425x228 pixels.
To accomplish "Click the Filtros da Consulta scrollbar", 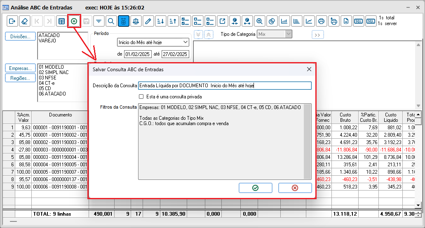I will click(308, 142).
